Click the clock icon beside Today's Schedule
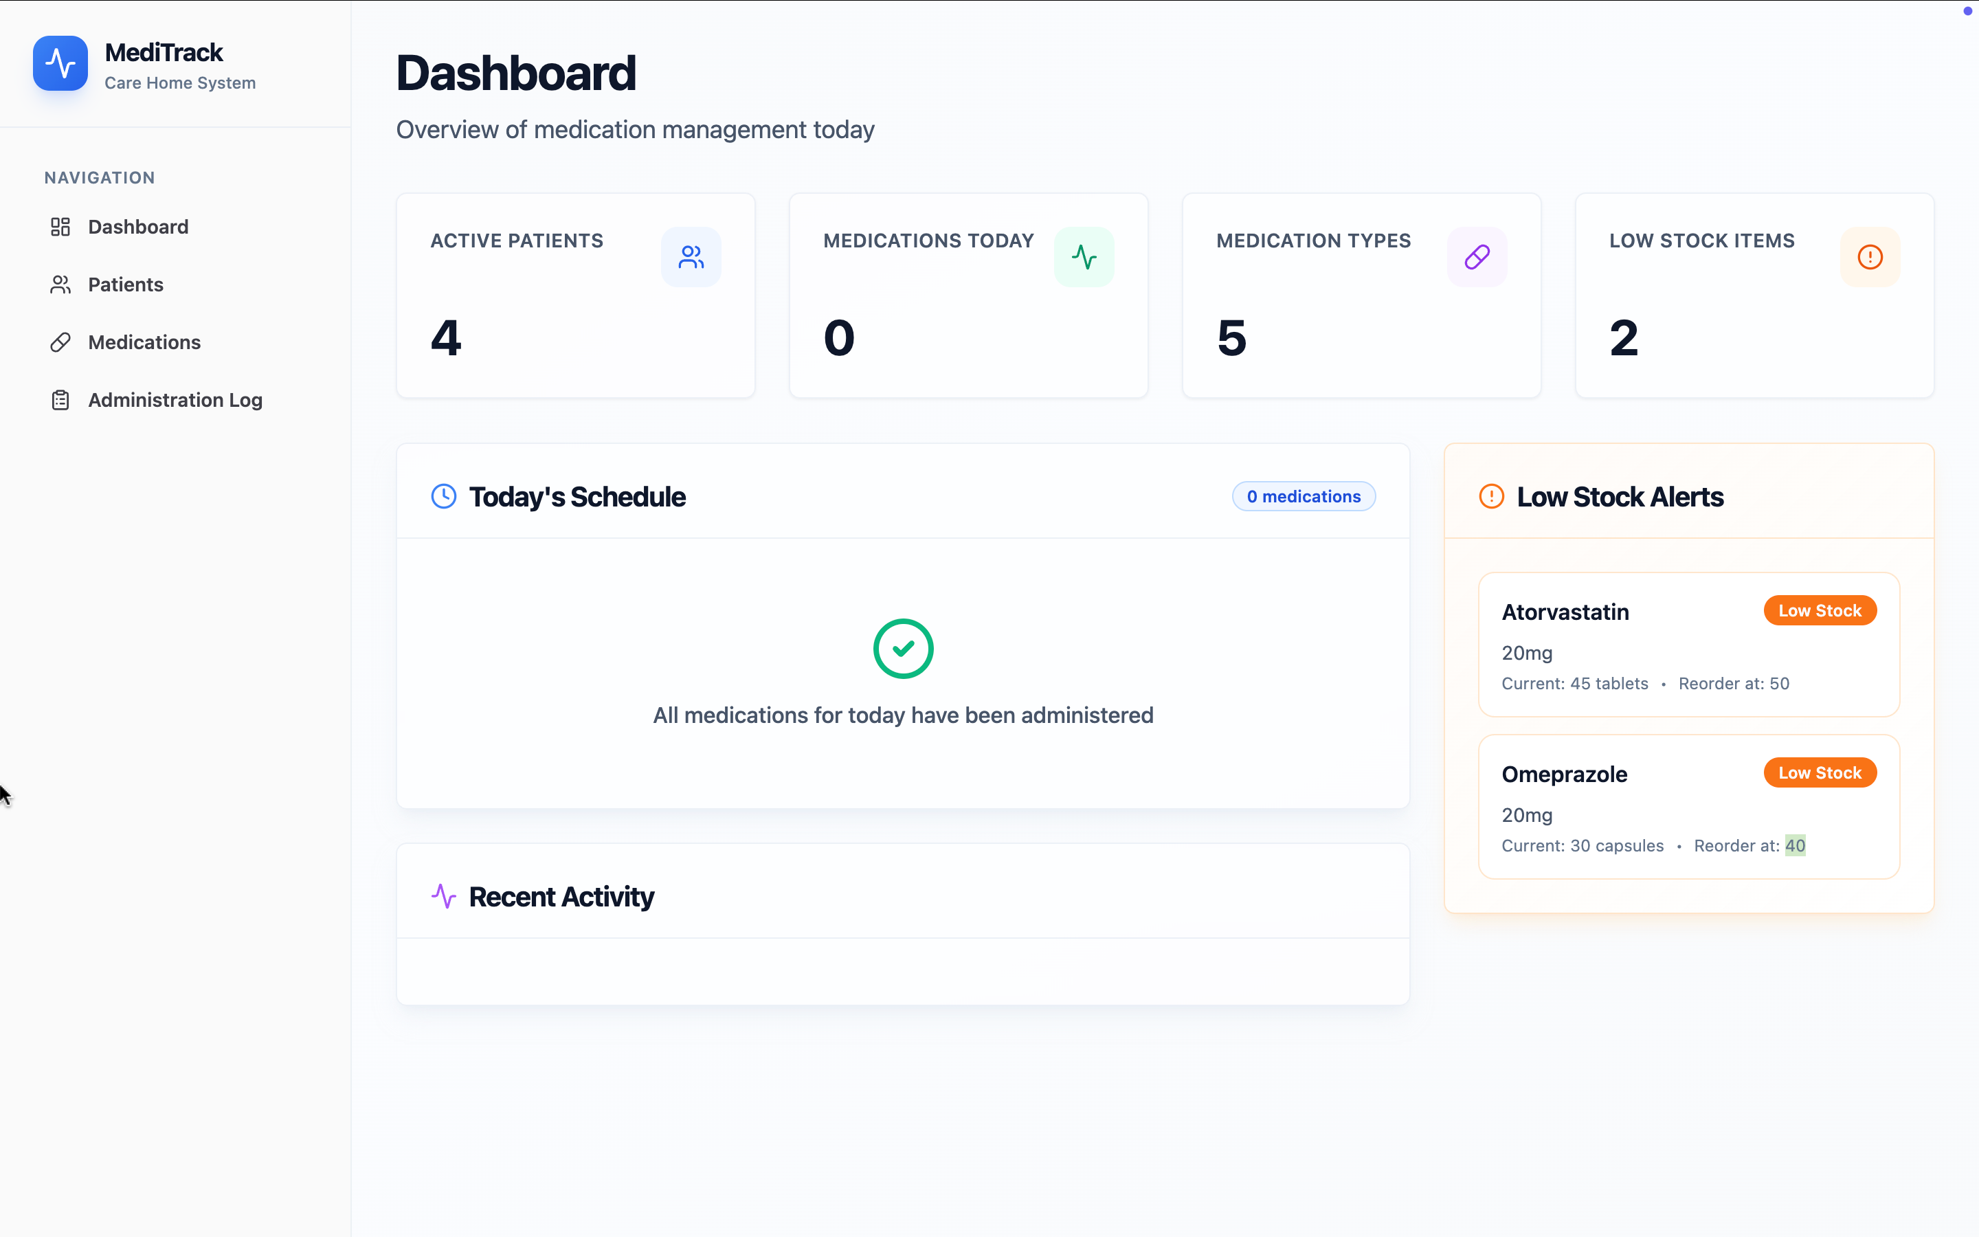This screenshot has width=1979, height=1237. (x=444, y=497)
